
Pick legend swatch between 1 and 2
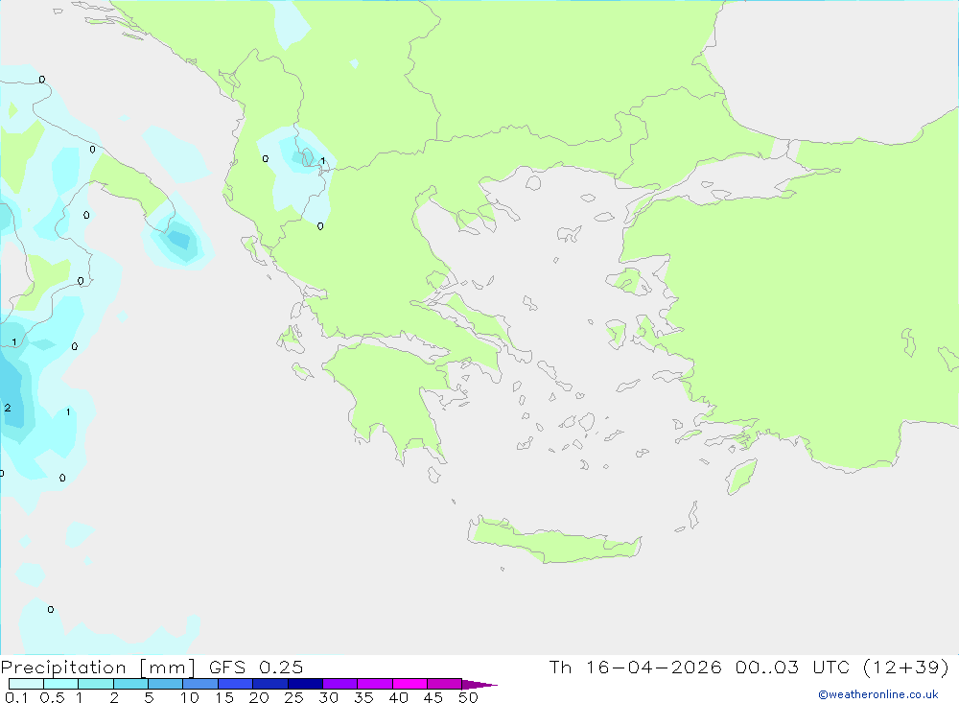[96, 684]
